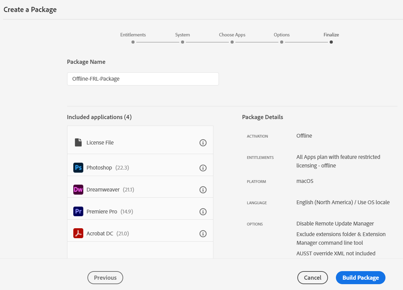The width and height of the screenshot is (403, 290).
Task: Cancel package creation
Action: (x=312, y=278)
